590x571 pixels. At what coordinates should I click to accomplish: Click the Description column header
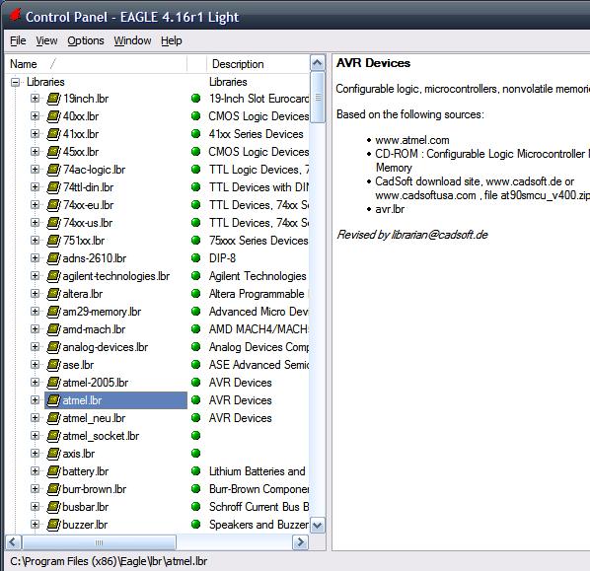click(x=258, y=64)
